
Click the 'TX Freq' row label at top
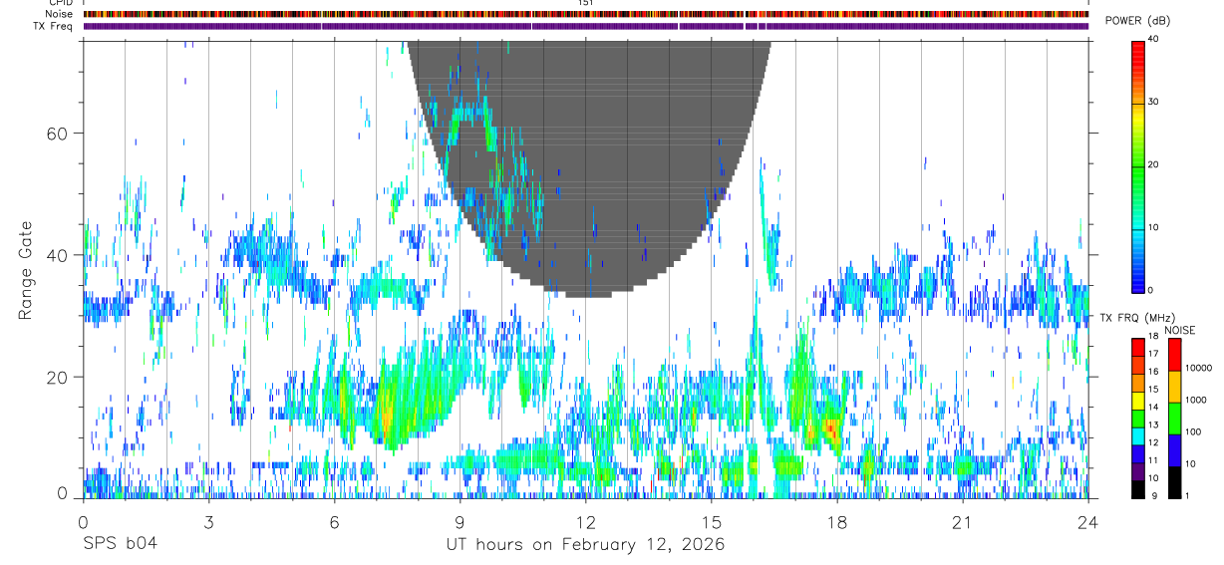(x=54, y=26)
